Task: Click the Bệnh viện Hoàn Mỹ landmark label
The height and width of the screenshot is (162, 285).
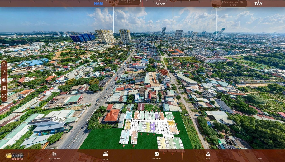Action: pos(234,3)
